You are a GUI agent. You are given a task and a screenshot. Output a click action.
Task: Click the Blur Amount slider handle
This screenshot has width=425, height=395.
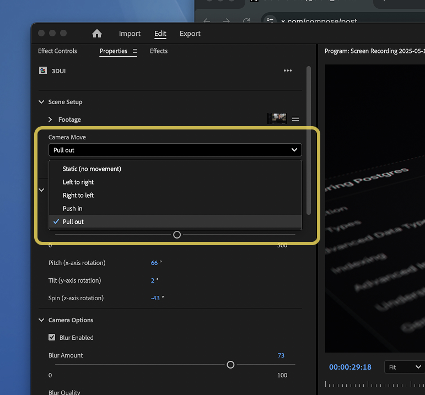[230, 365]
